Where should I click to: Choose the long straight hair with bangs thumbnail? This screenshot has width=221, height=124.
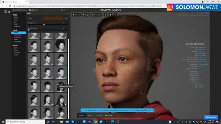pyautogui.click(x=61, y=99)
